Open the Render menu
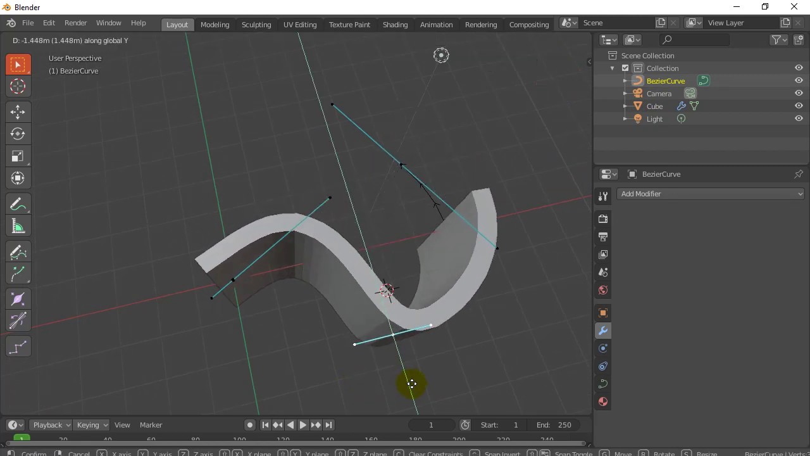 pos(75,23)
